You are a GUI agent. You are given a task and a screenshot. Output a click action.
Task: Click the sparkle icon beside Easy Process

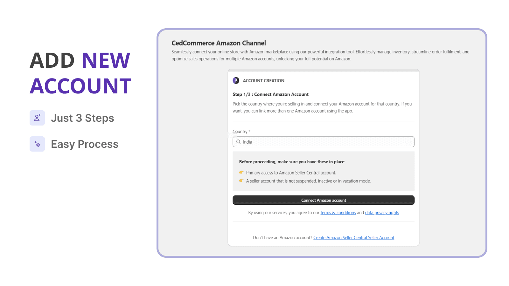coord(37,144)
